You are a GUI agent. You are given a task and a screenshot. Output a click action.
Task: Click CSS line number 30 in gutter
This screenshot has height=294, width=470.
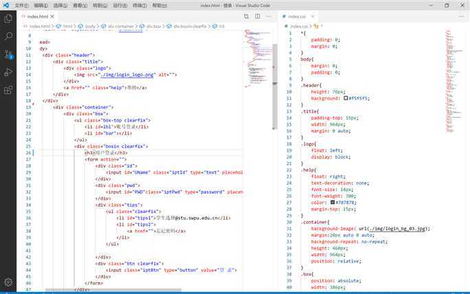(x=289, y=222)
